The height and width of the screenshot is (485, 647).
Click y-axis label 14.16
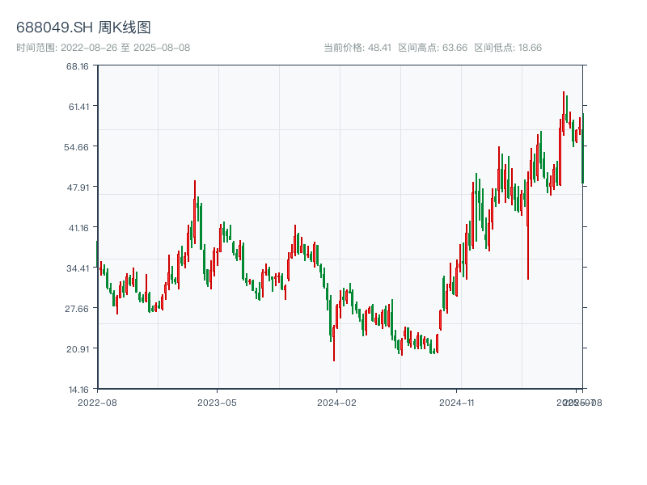78,390
